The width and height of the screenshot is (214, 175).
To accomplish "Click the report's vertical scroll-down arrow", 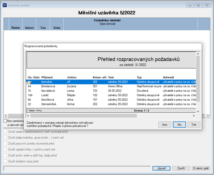I will coord(198,111).
